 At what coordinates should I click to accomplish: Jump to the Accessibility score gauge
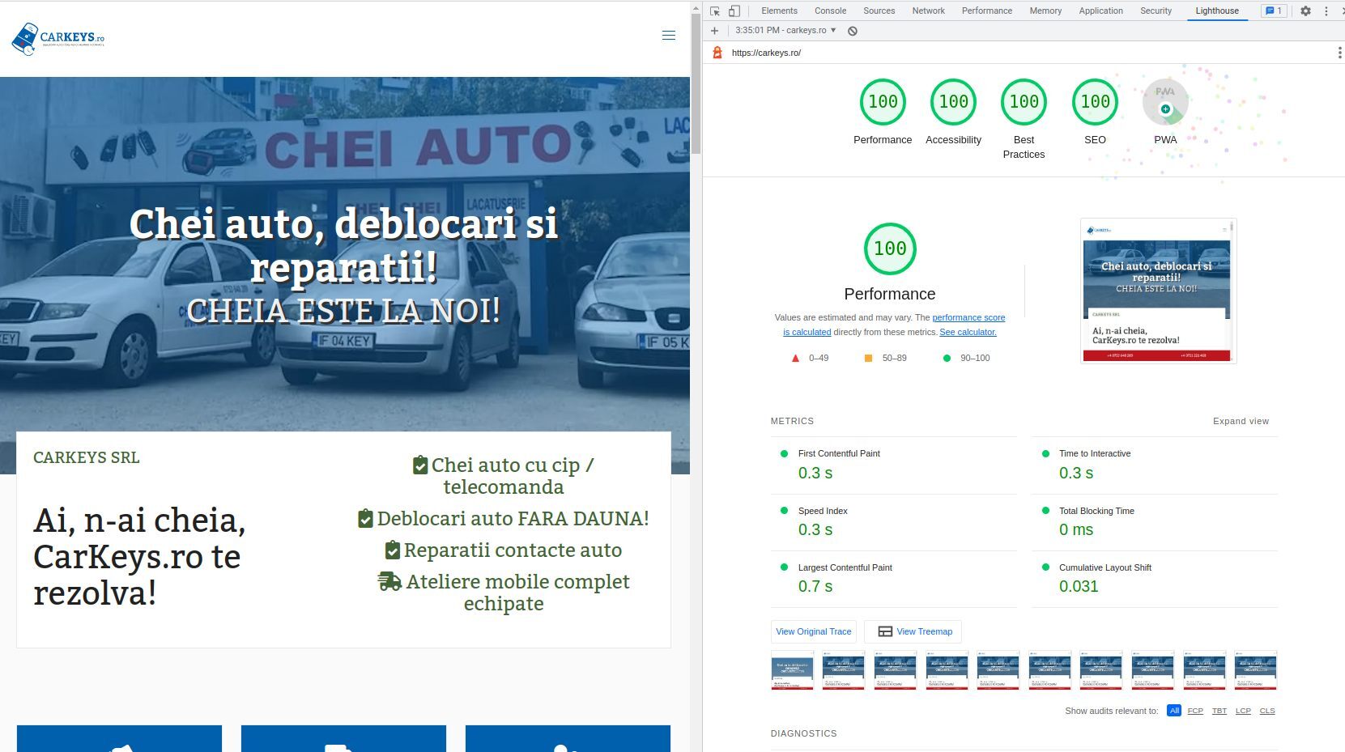tap(953, 103)
